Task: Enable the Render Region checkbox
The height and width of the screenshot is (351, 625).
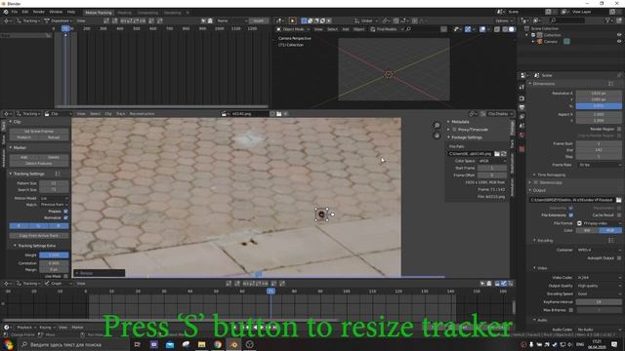Action: tap(619, 129)
